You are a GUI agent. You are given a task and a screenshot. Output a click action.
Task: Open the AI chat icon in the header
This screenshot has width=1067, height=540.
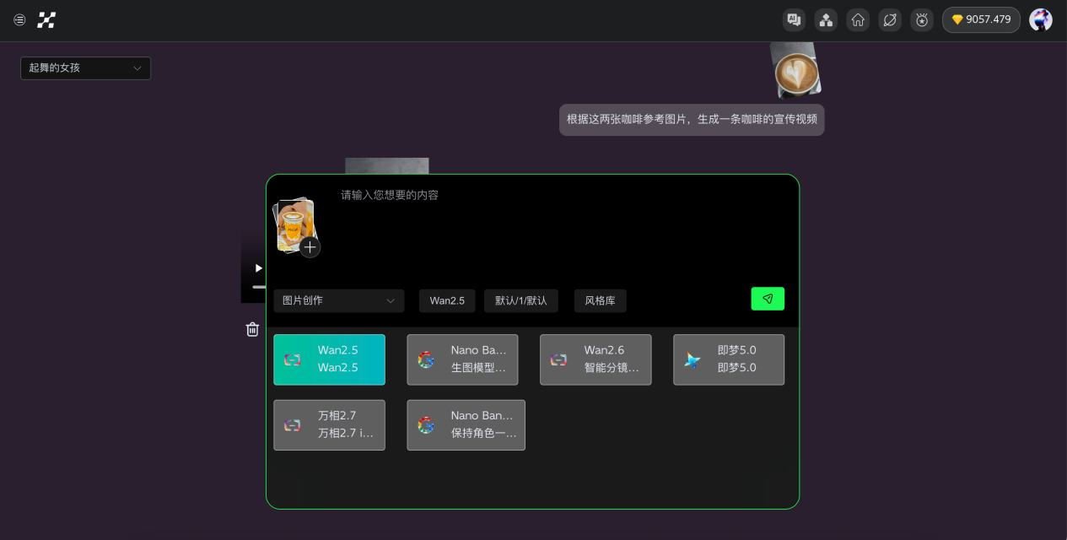[794, 19]
